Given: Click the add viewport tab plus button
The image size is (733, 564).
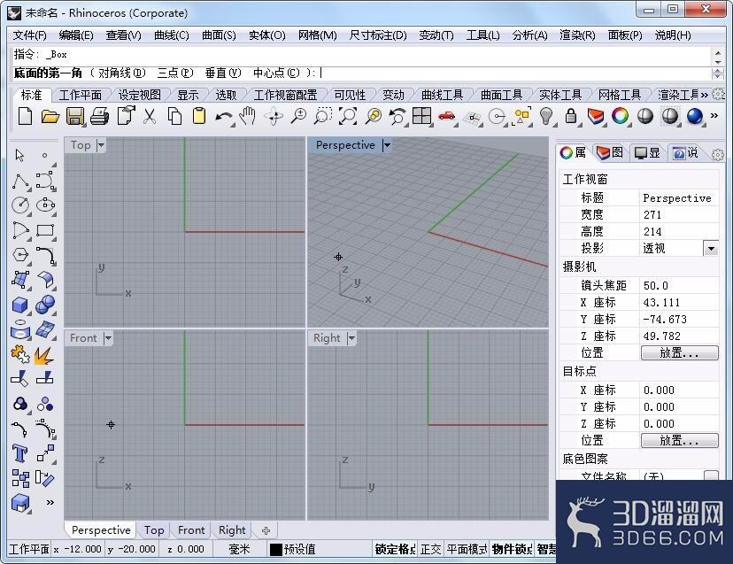Looking at the screenshot, I should 266,530.
